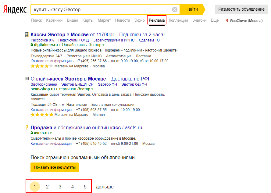This screenshot has width=271, height=193.
Task: Click GeoClever (Москва) region label
Action: [x=246, y=20]
